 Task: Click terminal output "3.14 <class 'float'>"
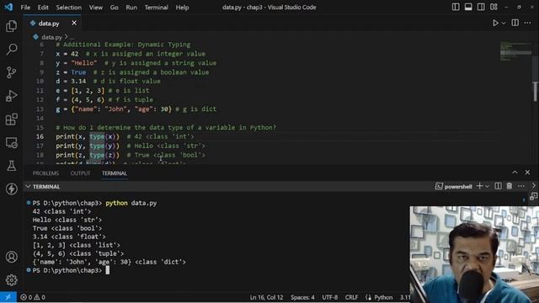[x=69, y=237]
